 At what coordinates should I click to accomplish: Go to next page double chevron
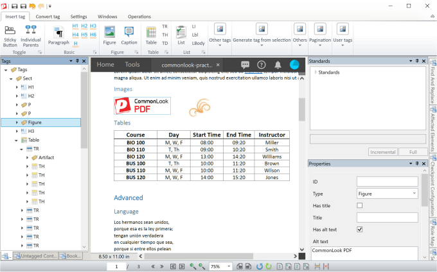(x=162, y=266)
